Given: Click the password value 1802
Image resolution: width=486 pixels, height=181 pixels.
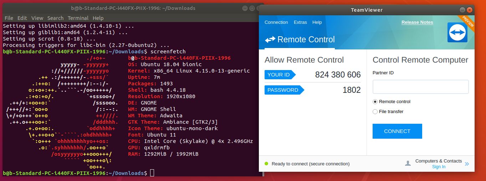Looking at the screenshot, I should (352, 90).
